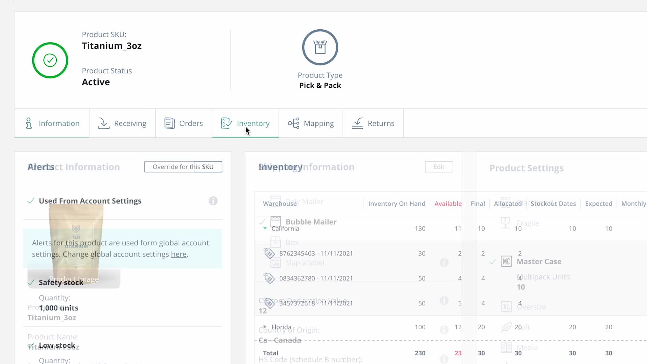Go to the Mapping tab

coord(311,123)
